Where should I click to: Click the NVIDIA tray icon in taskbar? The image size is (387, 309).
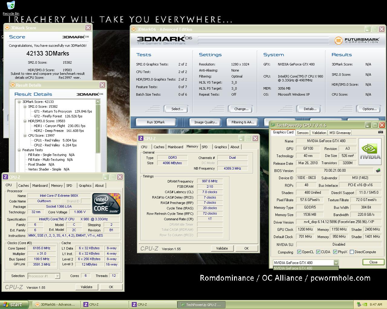coord(365,304)
